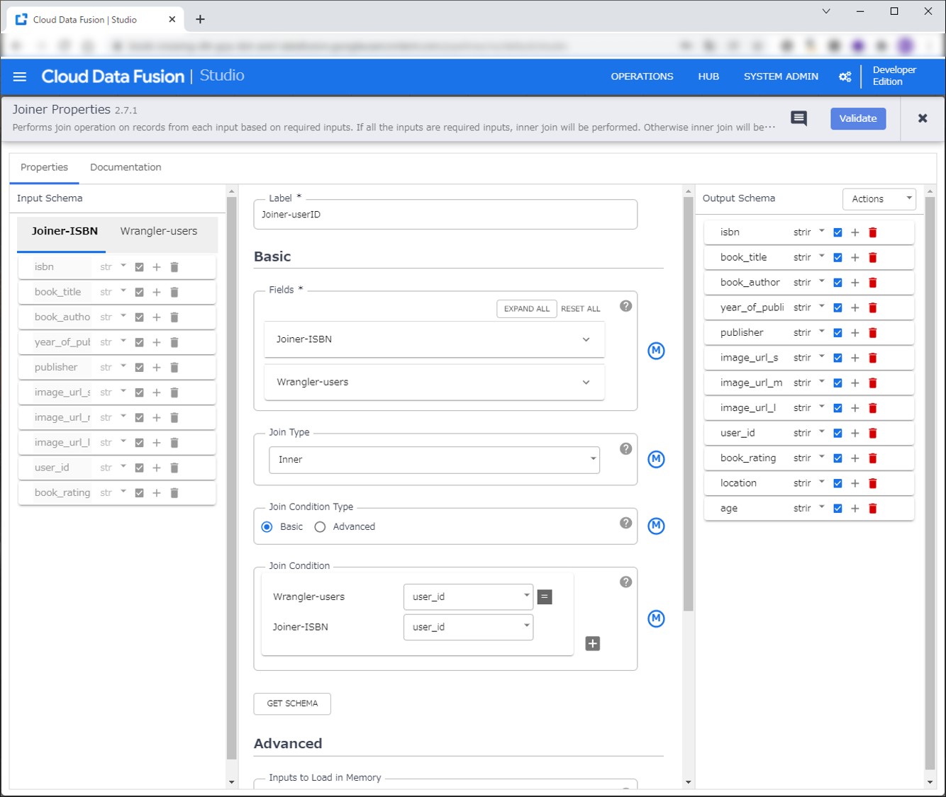Image resolution: width=946 pixels, height=797 pixels.
Task: Delete the image_url_m output schema field
Action: click(873, 383)
